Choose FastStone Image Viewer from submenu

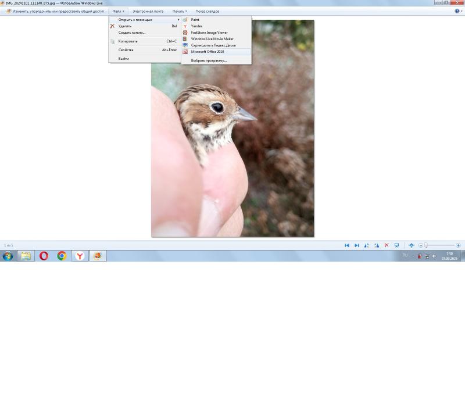click(x=209, y=33)
